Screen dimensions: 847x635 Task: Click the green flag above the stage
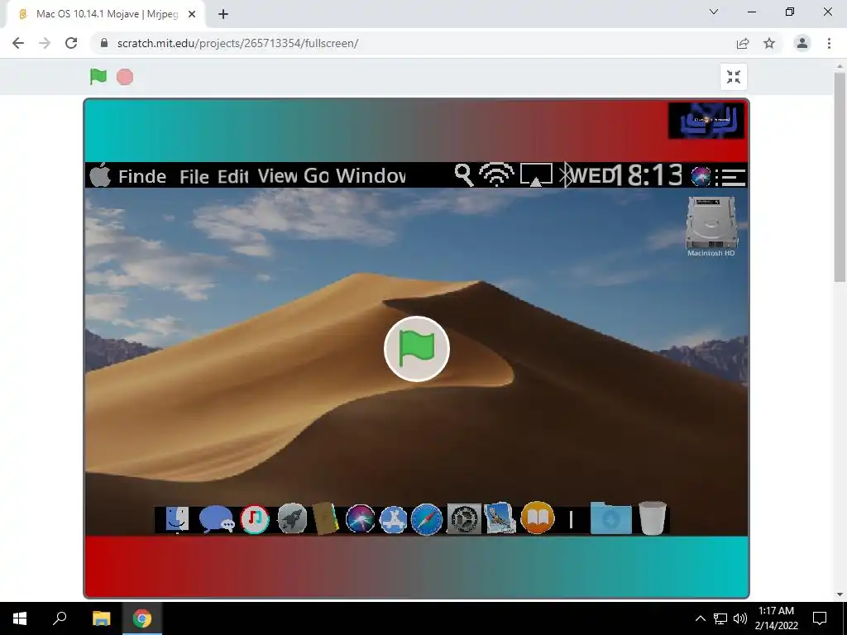(x=98, y=77)
